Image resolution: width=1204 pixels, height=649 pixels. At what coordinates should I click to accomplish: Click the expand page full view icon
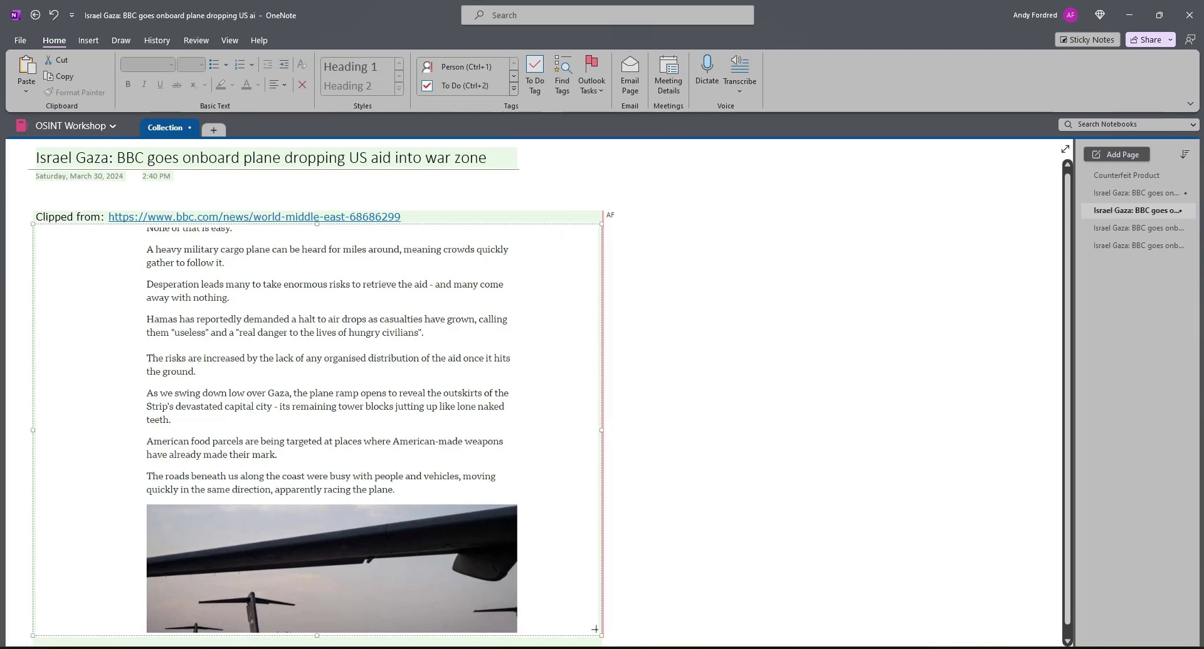[x=1065, y=149]
